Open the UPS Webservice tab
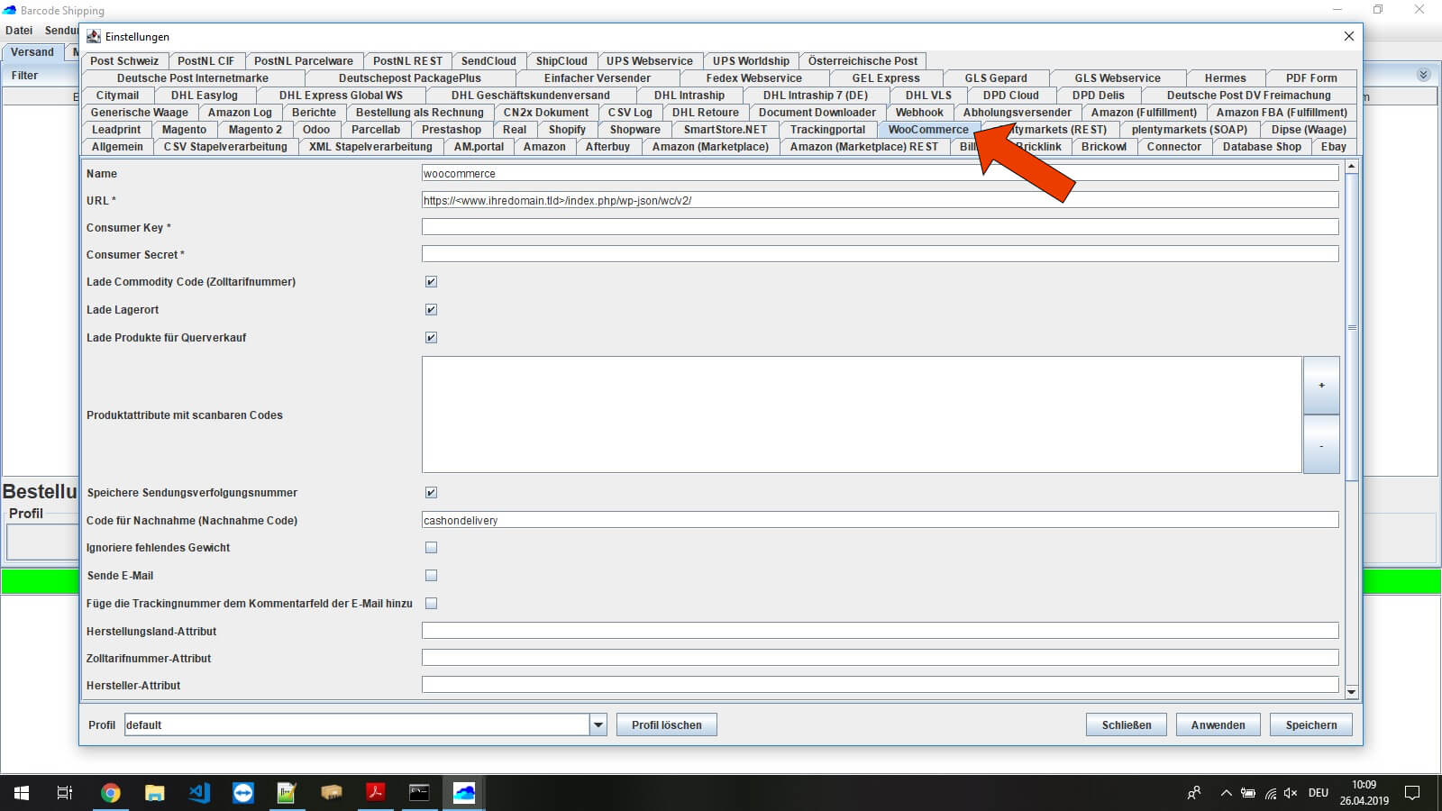1442x811 pixels. (x=649, y=61)
